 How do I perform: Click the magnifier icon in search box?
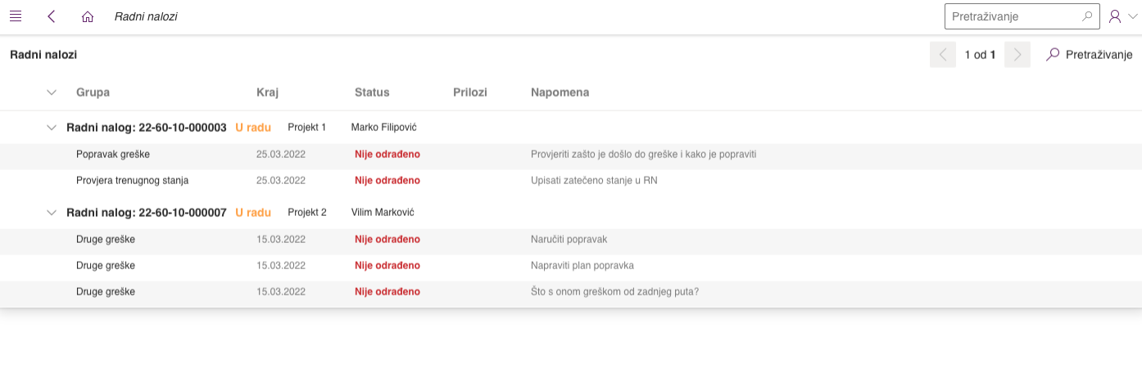coord(1087,16)
